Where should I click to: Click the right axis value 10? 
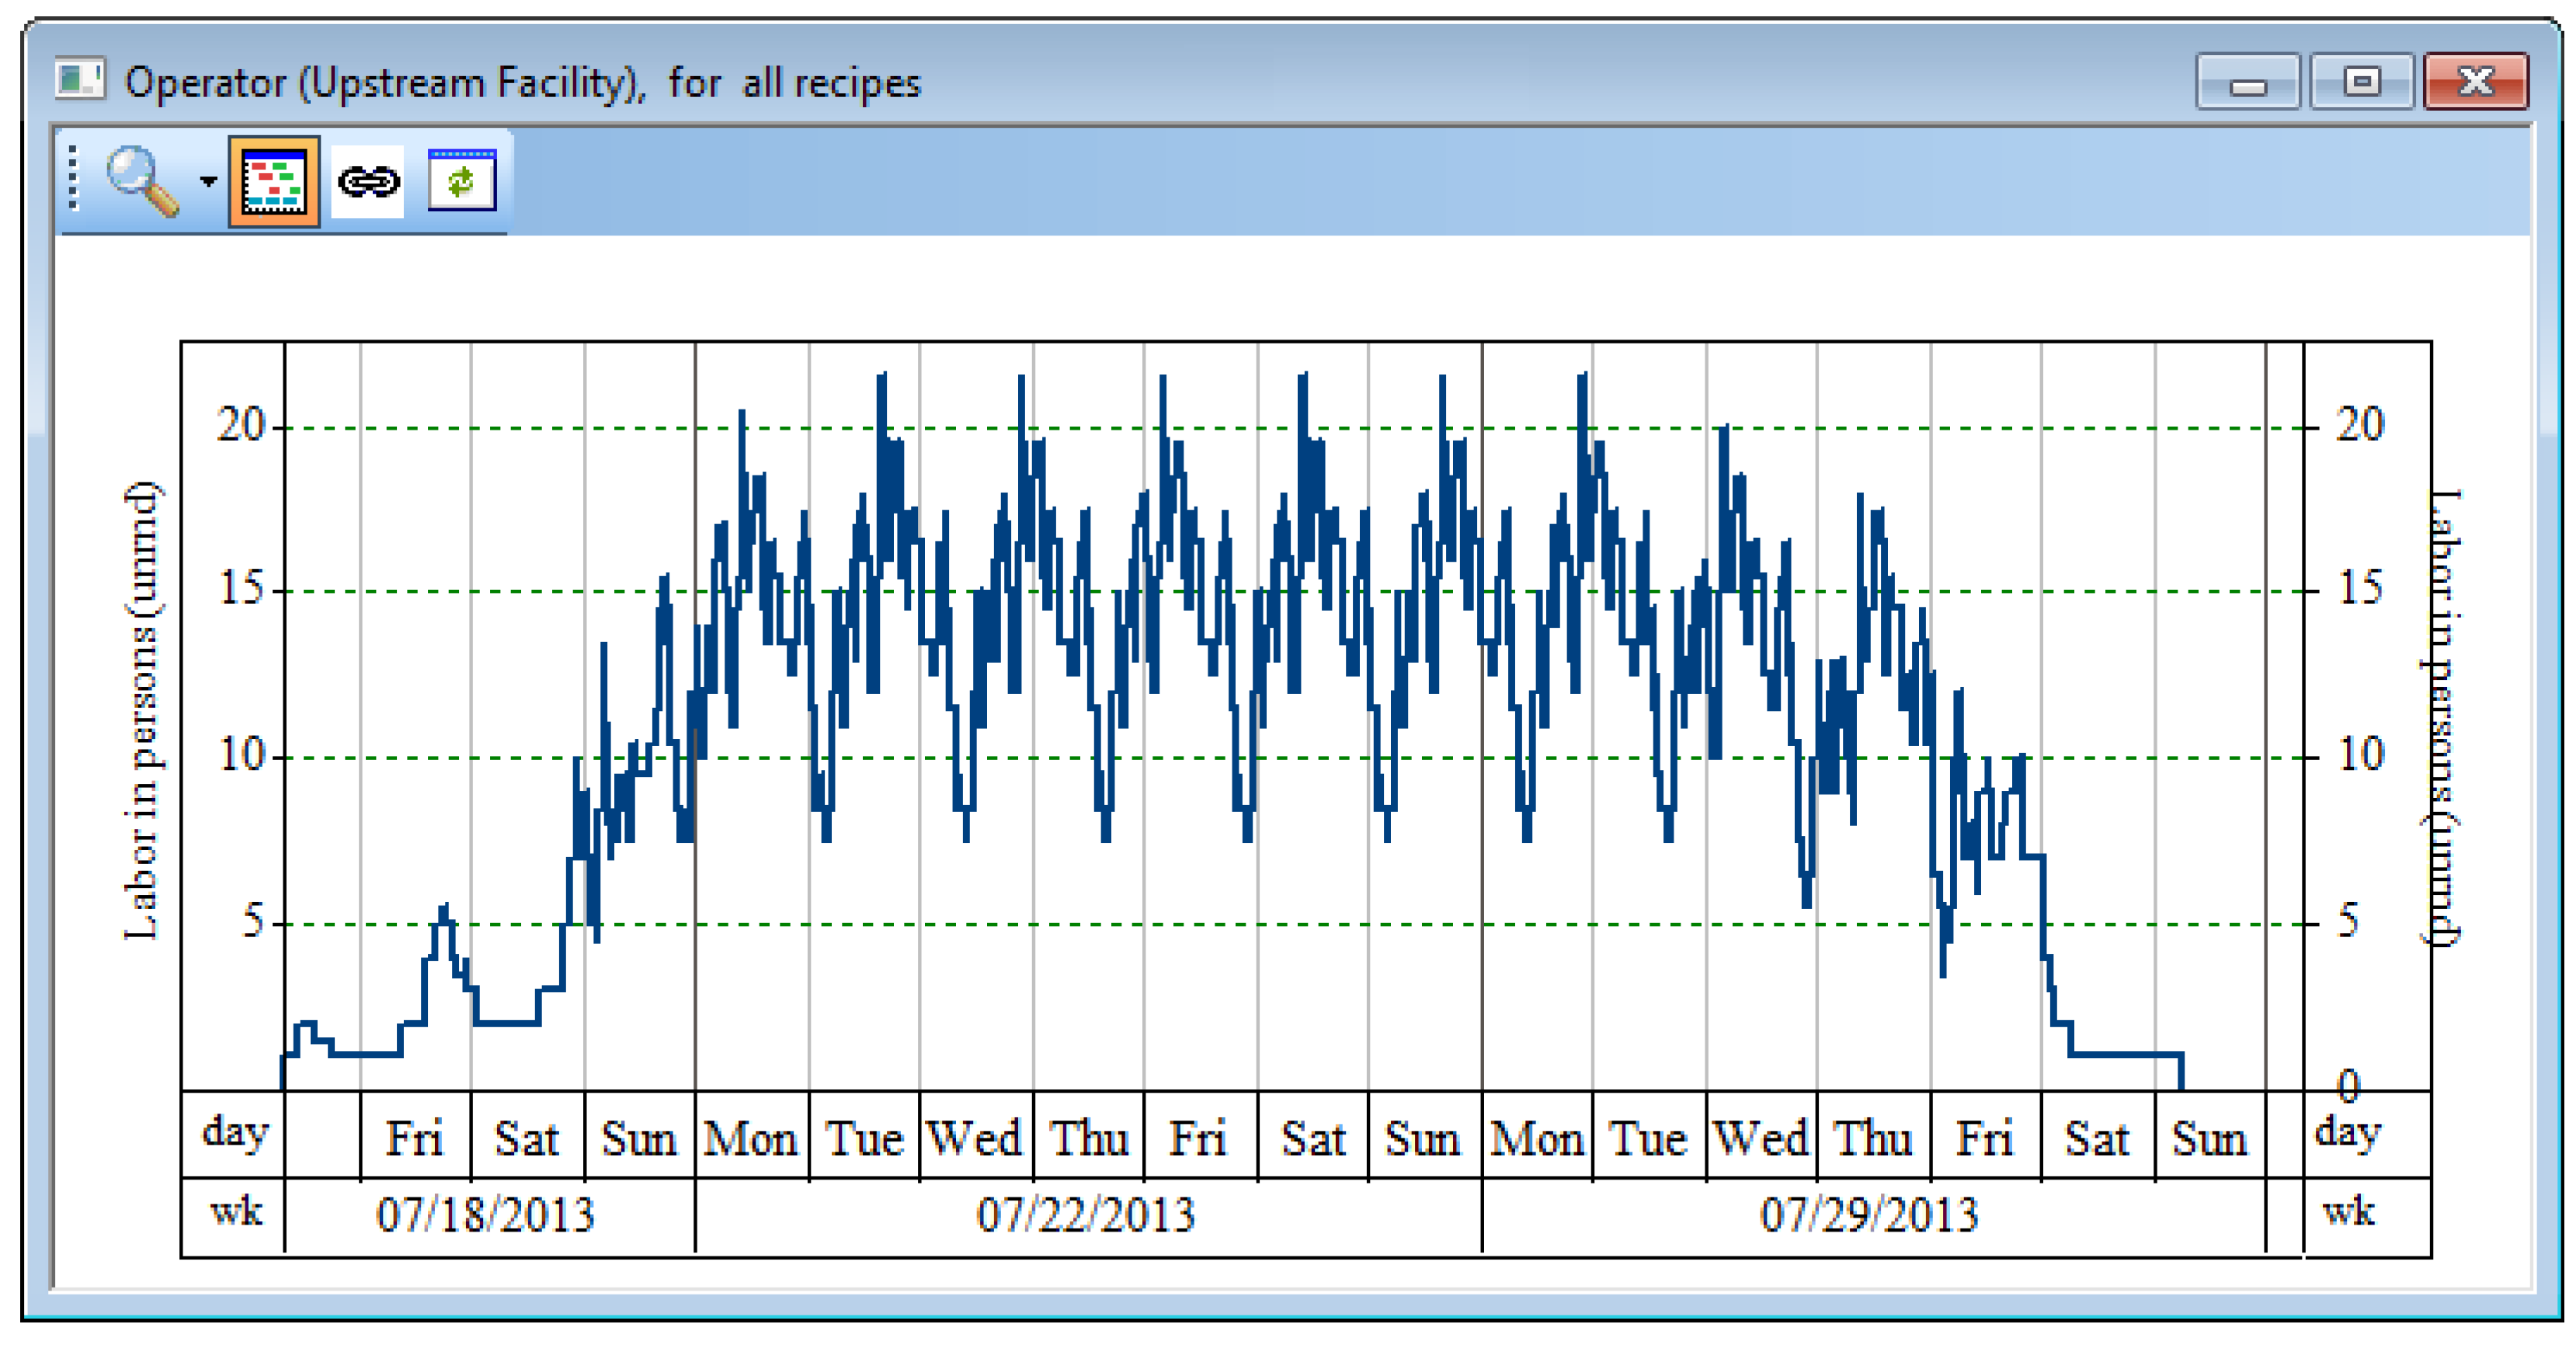coord(2360,754)
